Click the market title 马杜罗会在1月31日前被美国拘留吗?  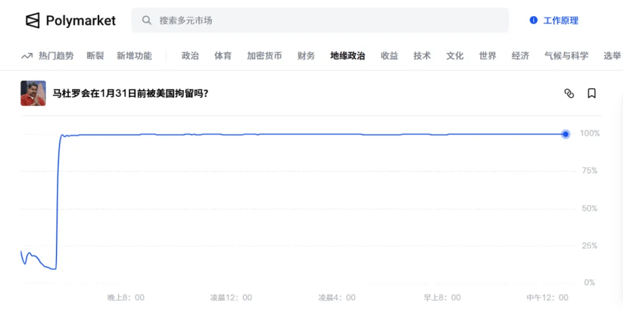tap(130, 93)
